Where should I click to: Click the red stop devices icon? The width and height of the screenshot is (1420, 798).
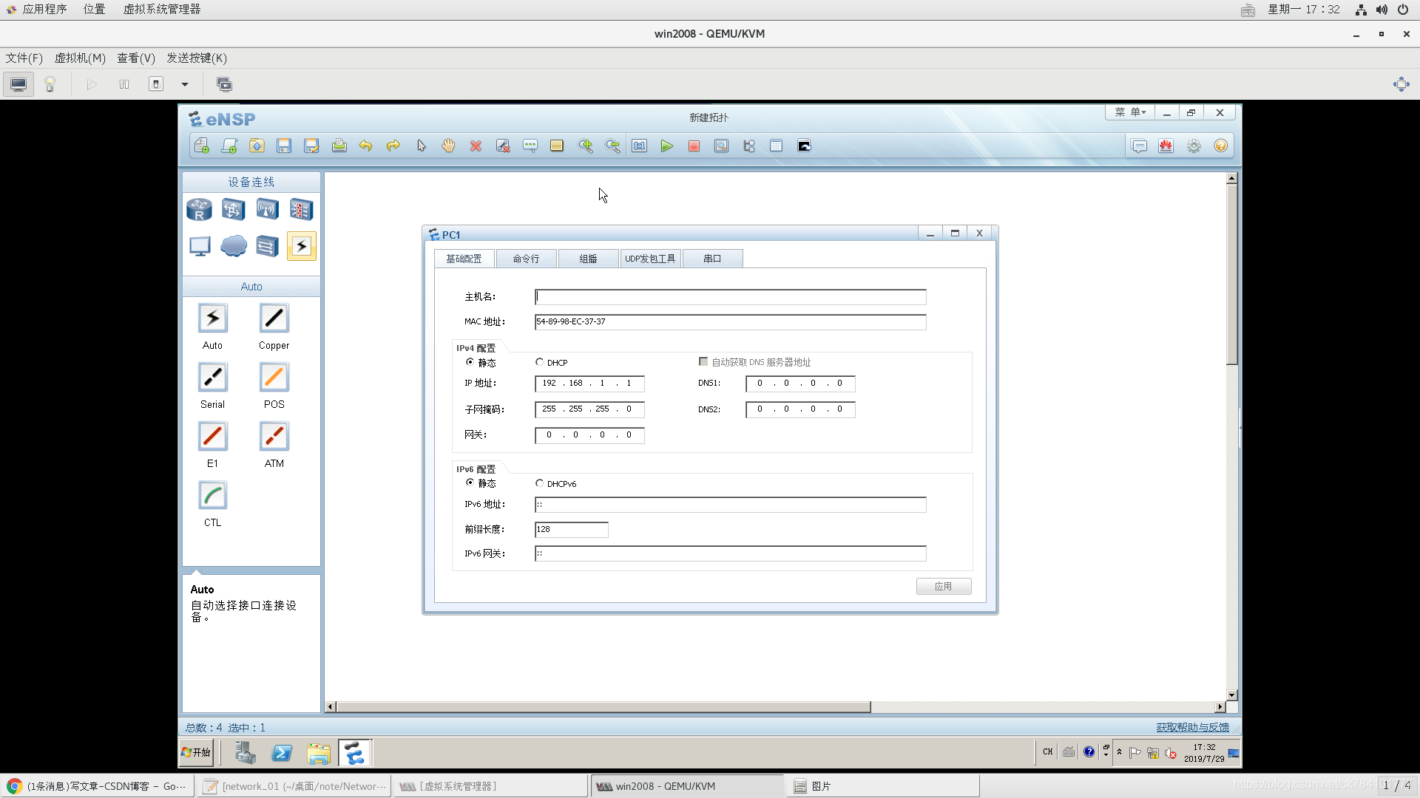click(x=694, y=146)
